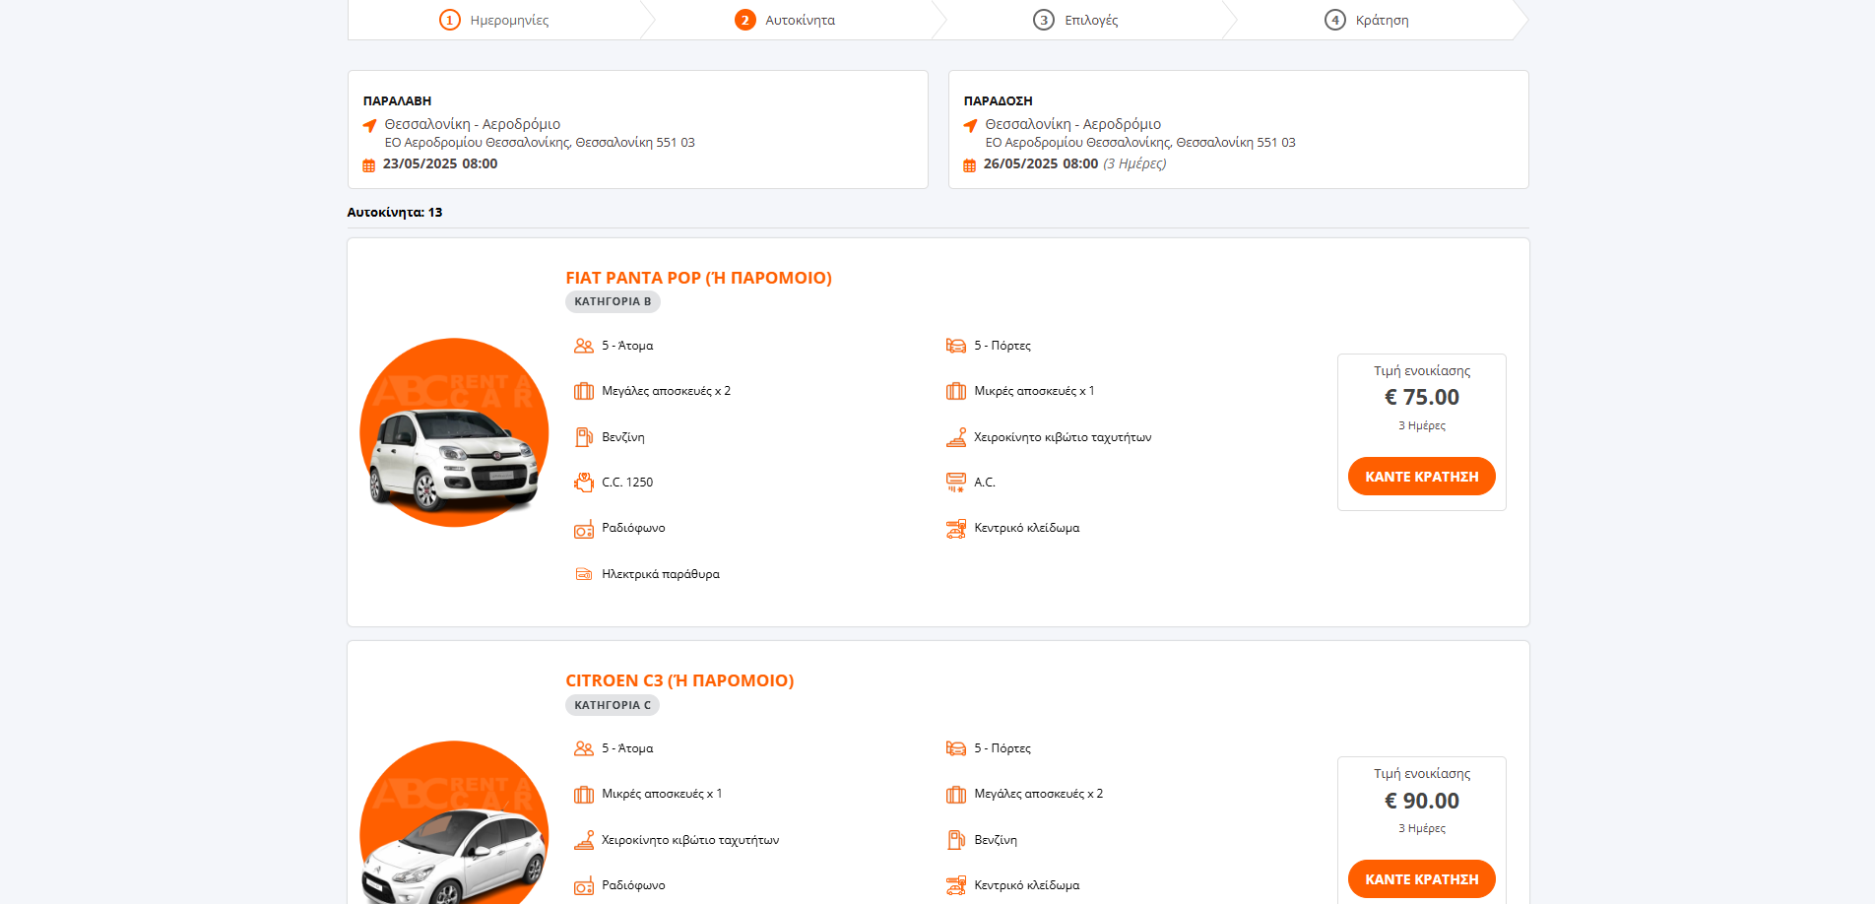Click the Fiat Panda persons icon
This screenshot has height=904, width=1875.
coord(584,346)
